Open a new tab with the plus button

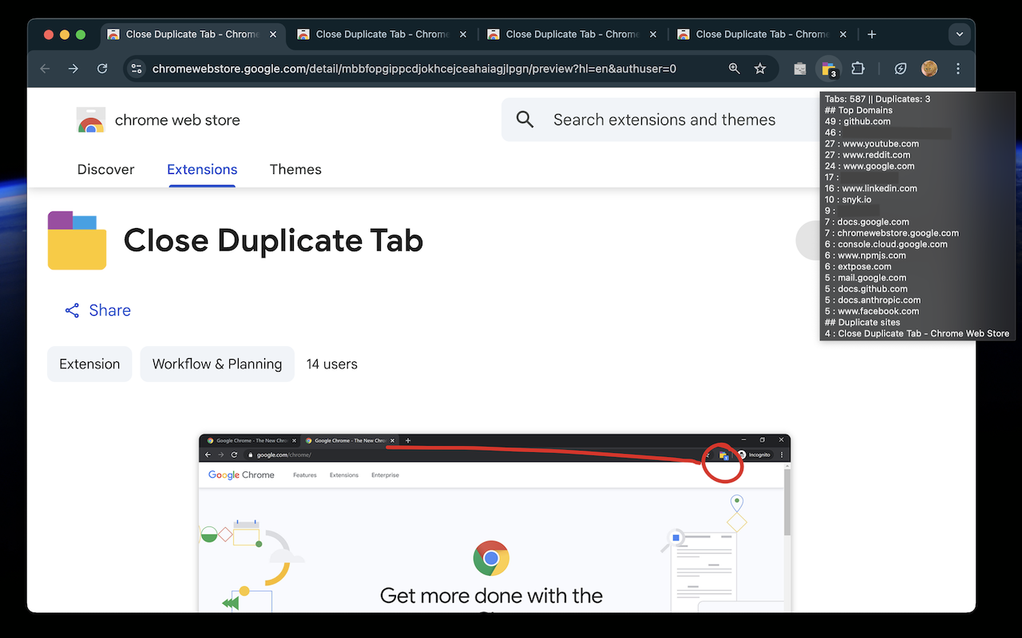pos(871,34)
